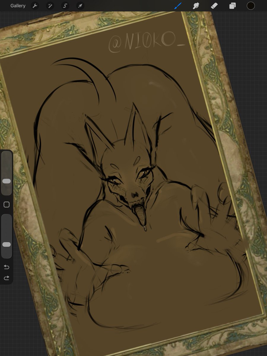Open the Selection tool
Image resolution: width=267 pixels, height=356 pixels.
(x=65, y=6)
